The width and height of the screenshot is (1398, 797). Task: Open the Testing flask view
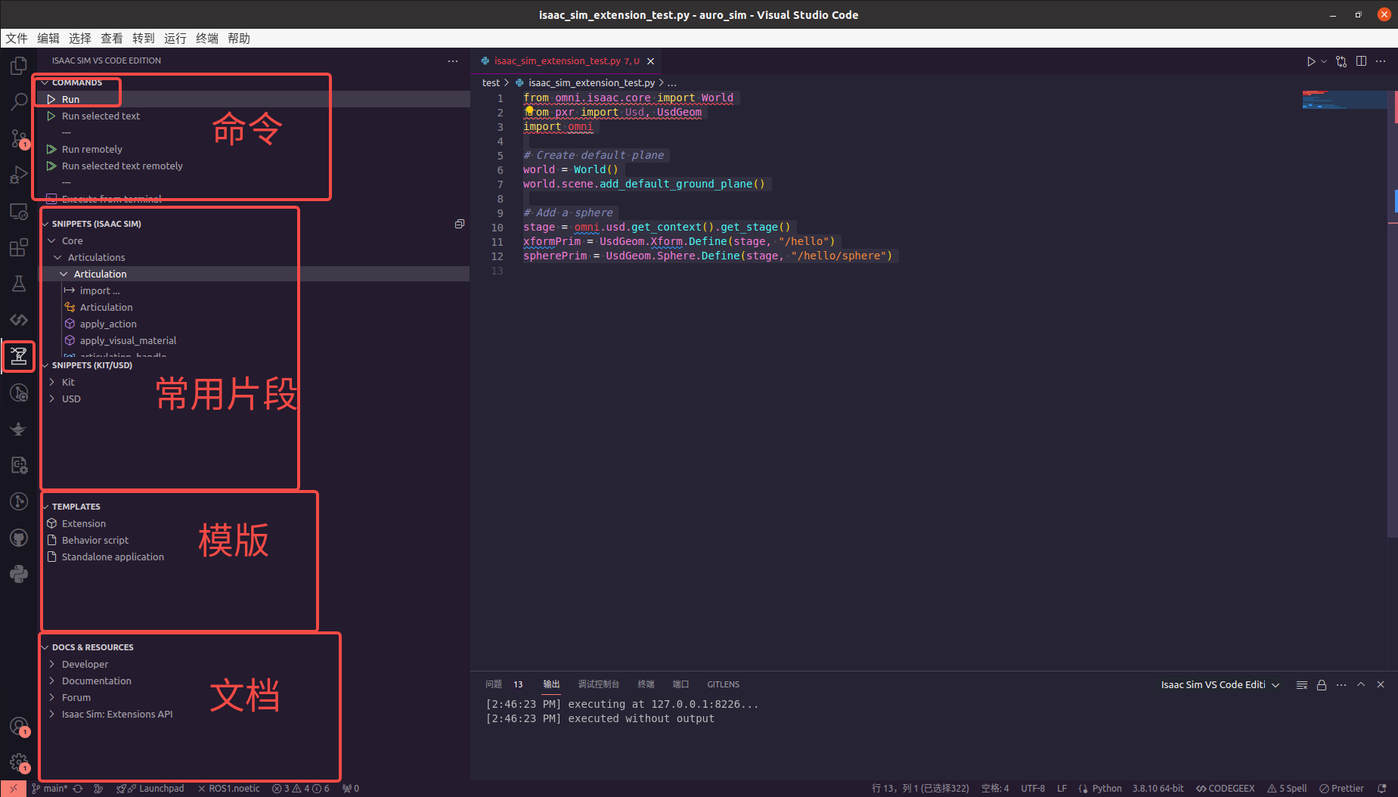tap(19, 284)
